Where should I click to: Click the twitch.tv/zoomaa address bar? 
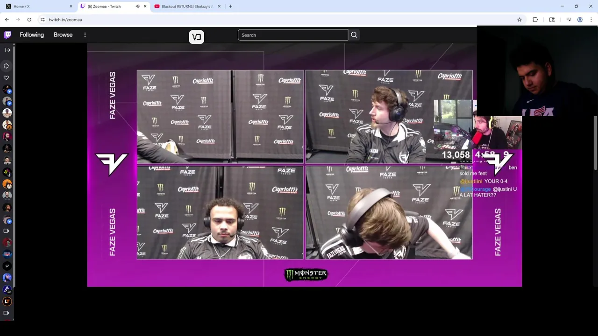pyautogui.click(x=276, y=20)
